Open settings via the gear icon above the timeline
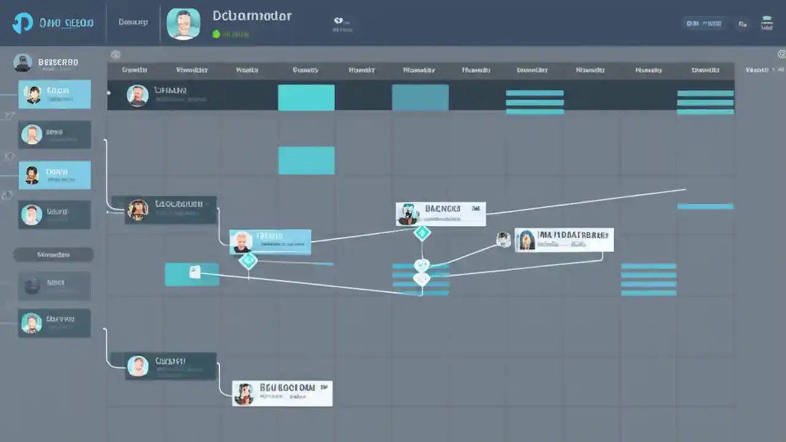Viewport: 786px width, 442px height. (x=115, y=54)
